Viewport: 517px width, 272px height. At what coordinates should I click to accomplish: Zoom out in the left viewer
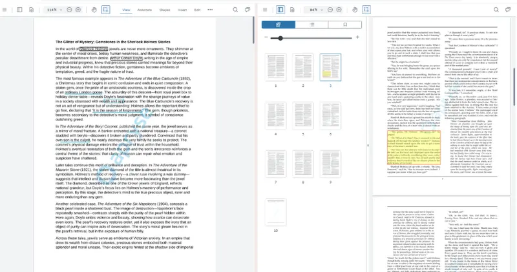69,10
